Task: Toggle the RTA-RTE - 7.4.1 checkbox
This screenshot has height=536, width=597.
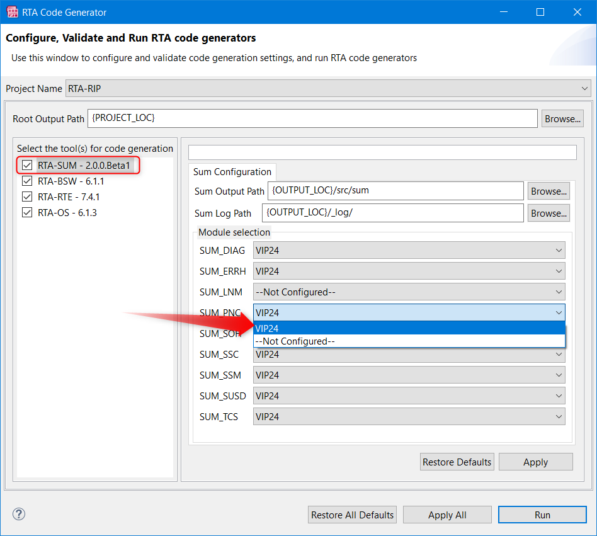Action: coord(27,197)
